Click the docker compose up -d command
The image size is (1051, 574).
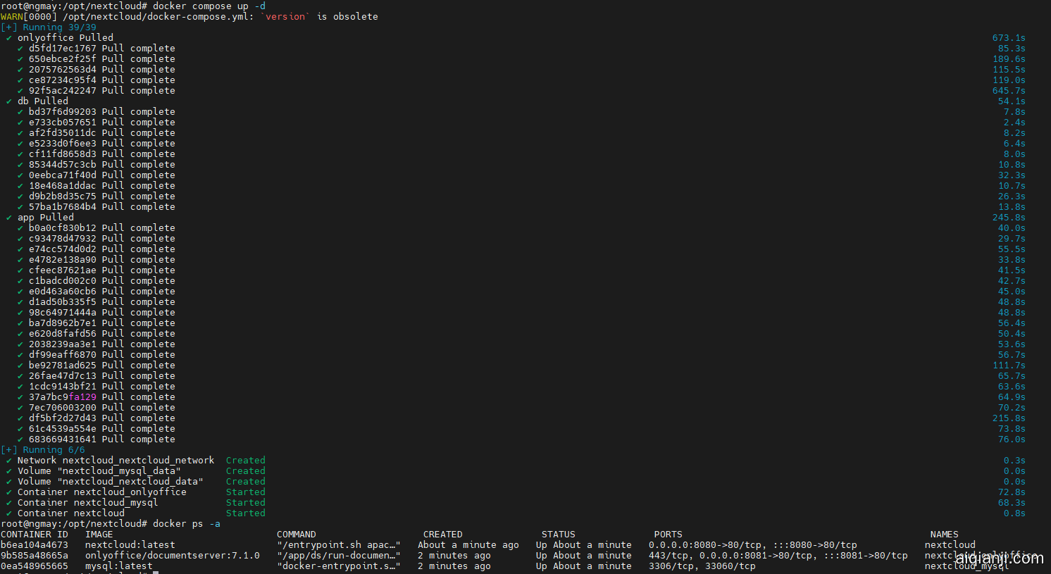(209, 6)
